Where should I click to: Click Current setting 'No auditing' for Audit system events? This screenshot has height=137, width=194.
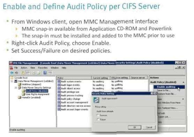(98, 81)
